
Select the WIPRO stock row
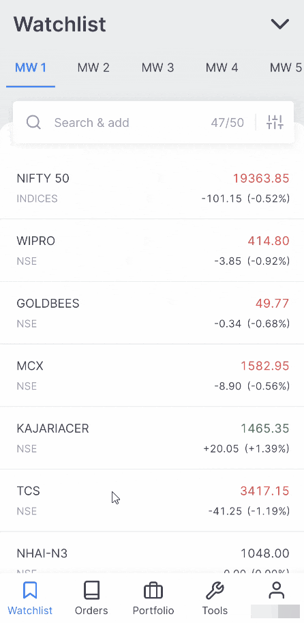tap(152, 250)
